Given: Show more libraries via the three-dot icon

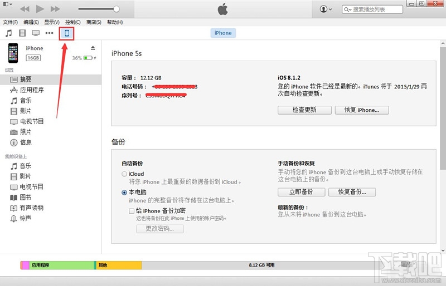Looking at the screenshot, I should [49, 33].
